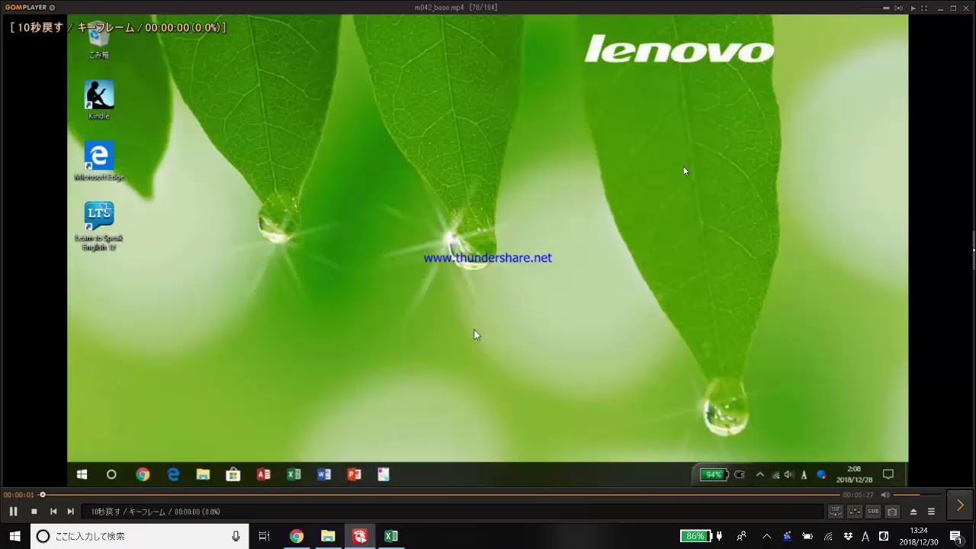Switch the player to fullscreen mode
The image size is (976, 549).
tap(924, 8)
